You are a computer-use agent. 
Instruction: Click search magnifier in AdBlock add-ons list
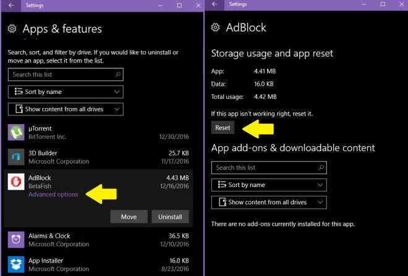pyautogui.click(x=321, y=167)
